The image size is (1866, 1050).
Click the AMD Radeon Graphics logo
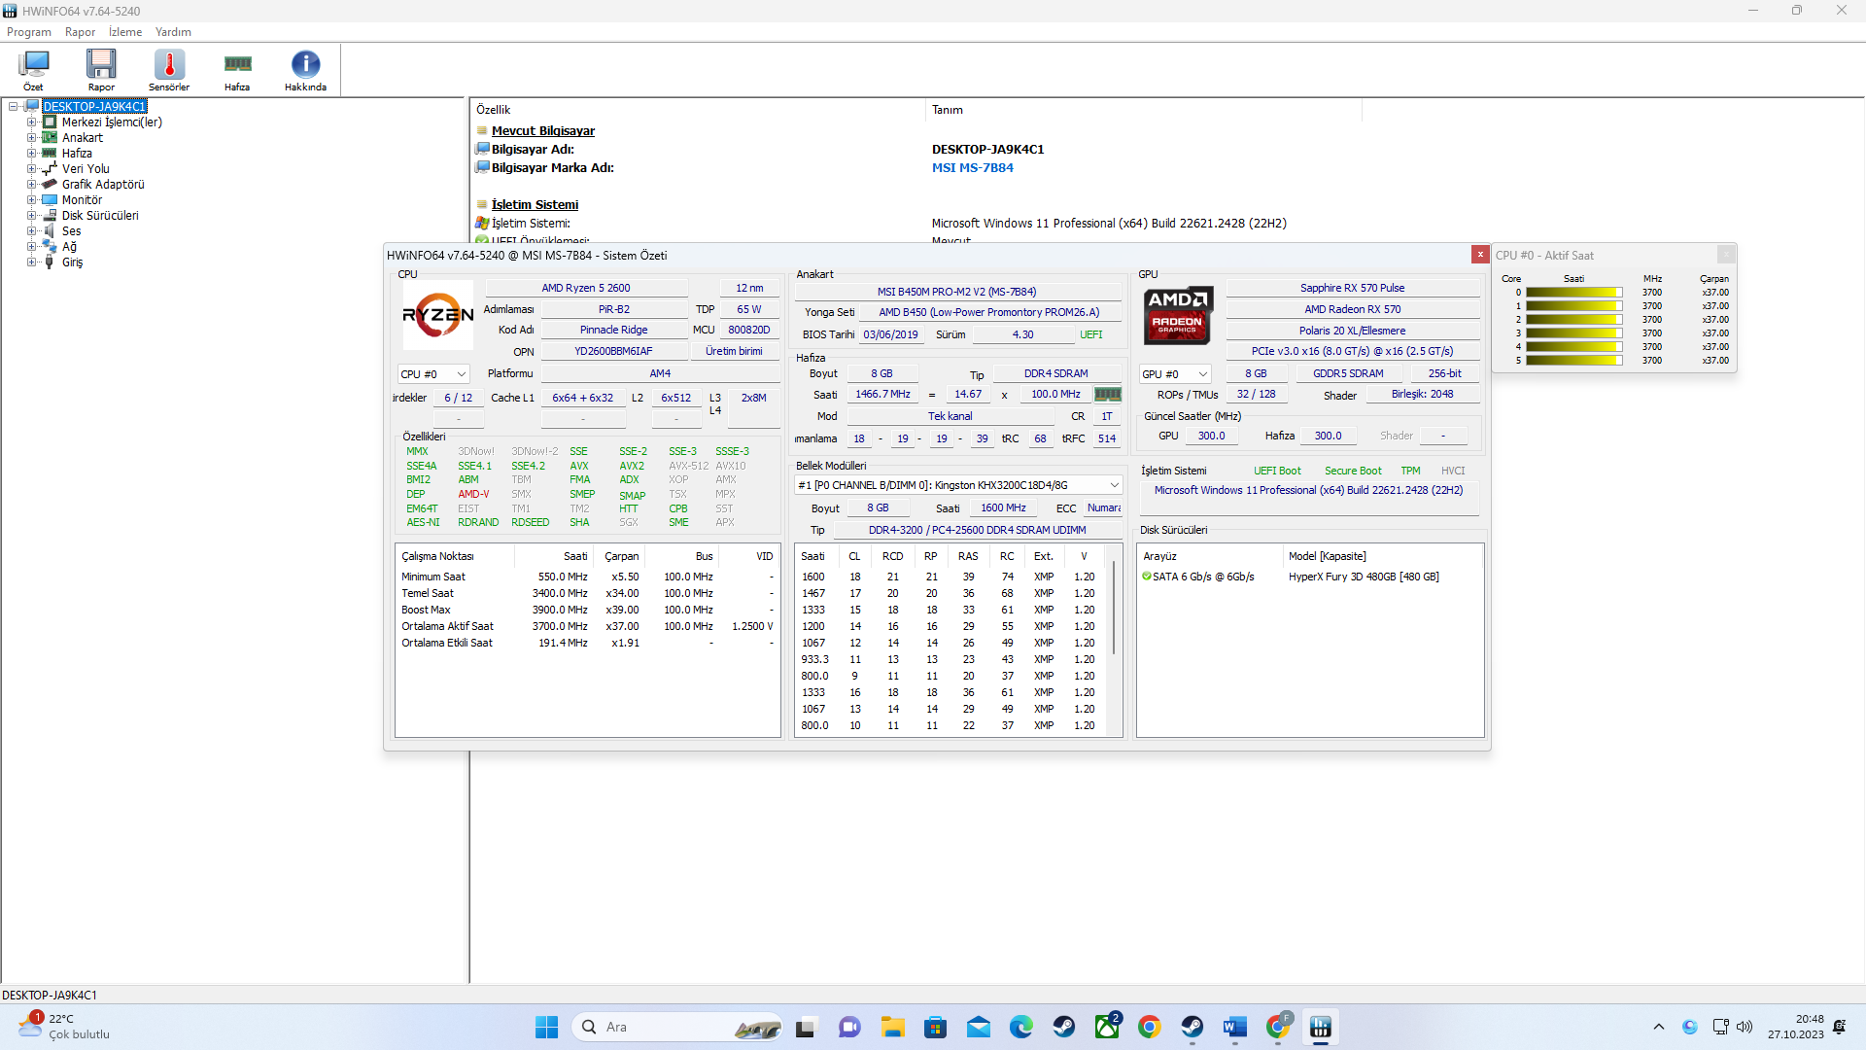1177,315
